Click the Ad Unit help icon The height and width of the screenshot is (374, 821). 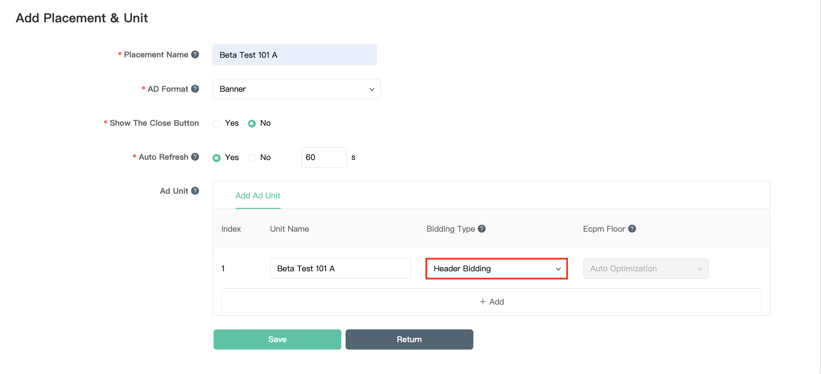[x=195, y=191]
